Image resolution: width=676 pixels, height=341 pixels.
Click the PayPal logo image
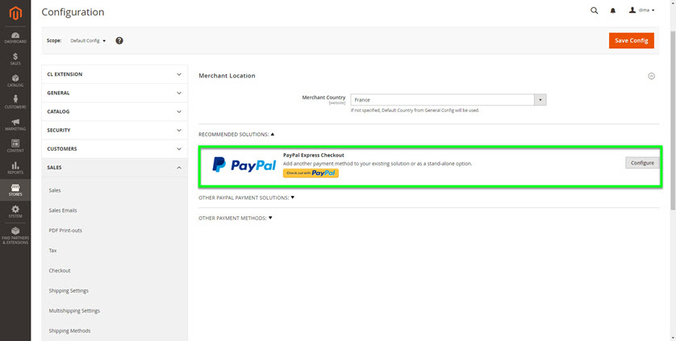click(244, 165)
